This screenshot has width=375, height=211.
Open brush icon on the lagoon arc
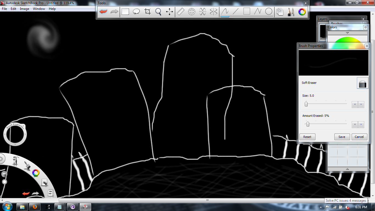pyautogui.click(x=27, y=165)
